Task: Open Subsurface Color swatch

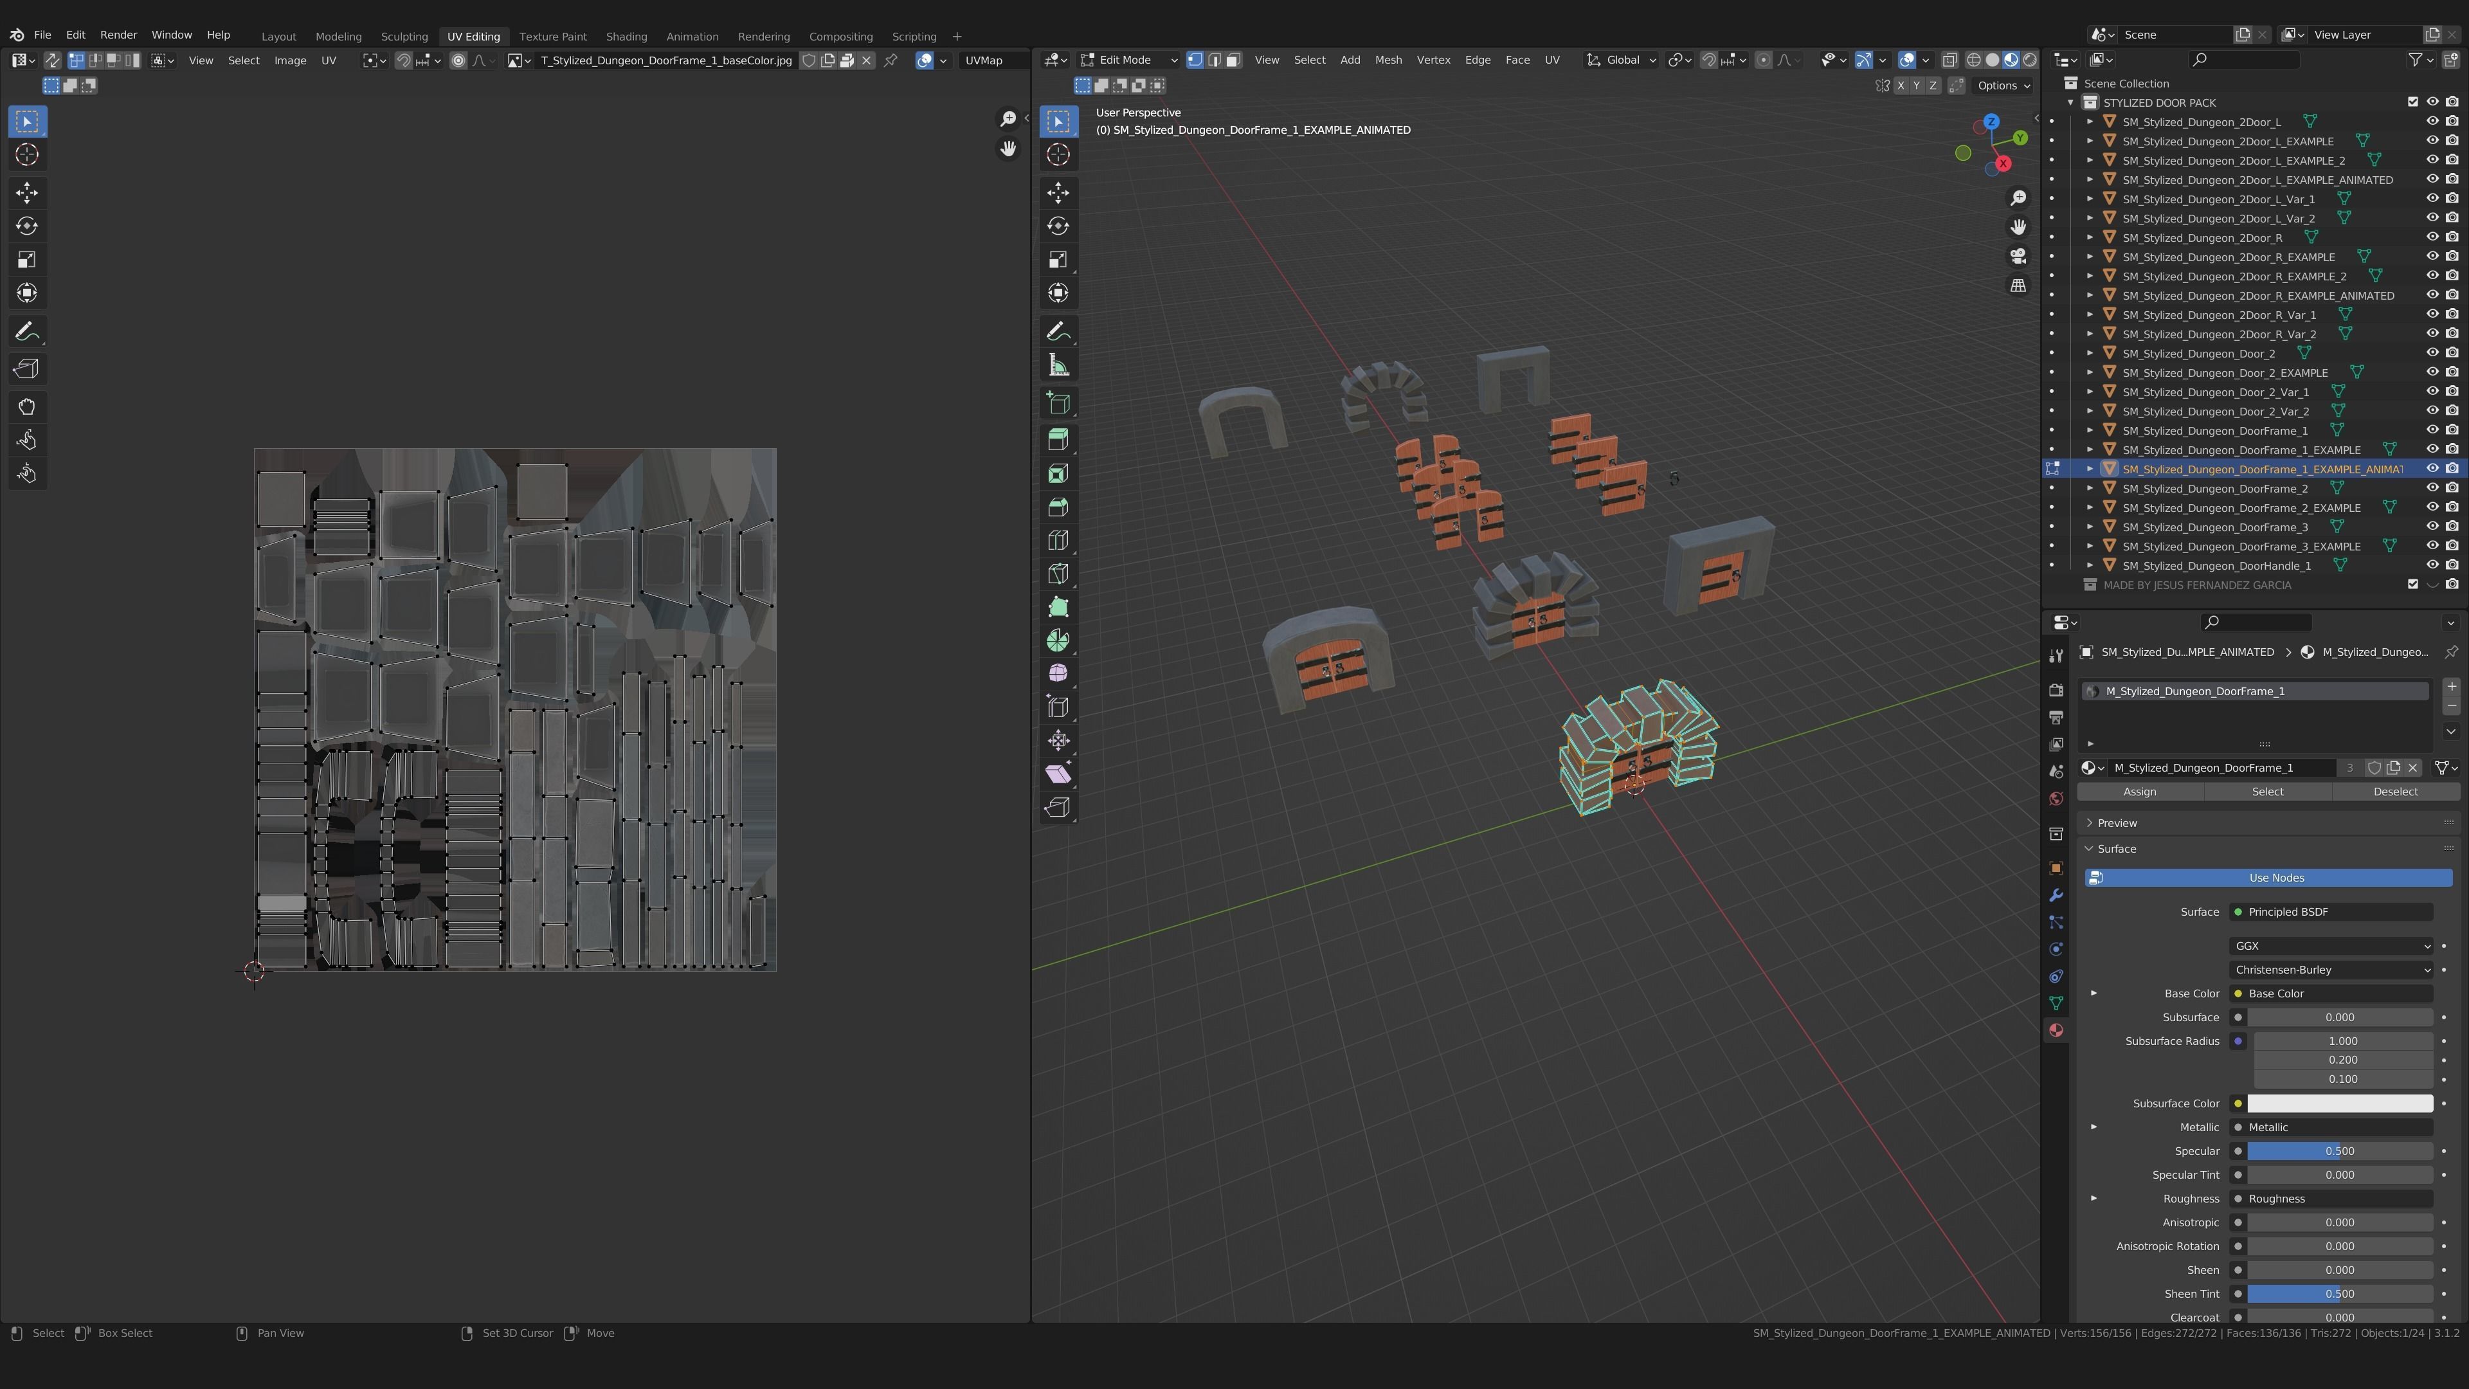Action: 2340,1104
